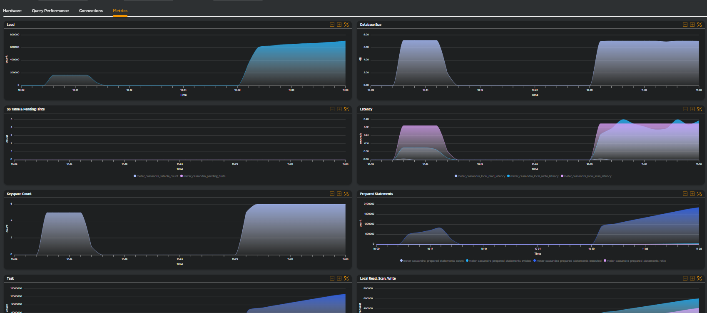
Task: Click the 2400000 label in Prepared Statements chart
Action: pyautogui.click(x=369, y=204)
